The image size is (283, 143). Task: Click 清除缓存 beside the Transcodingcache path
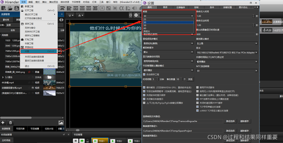click(244, 121)
